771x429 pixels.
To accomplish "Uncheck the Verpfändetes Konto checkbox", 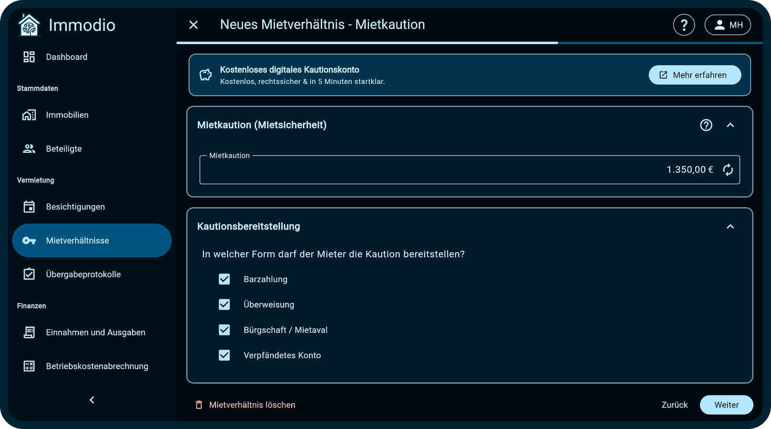I will [224, 355].
